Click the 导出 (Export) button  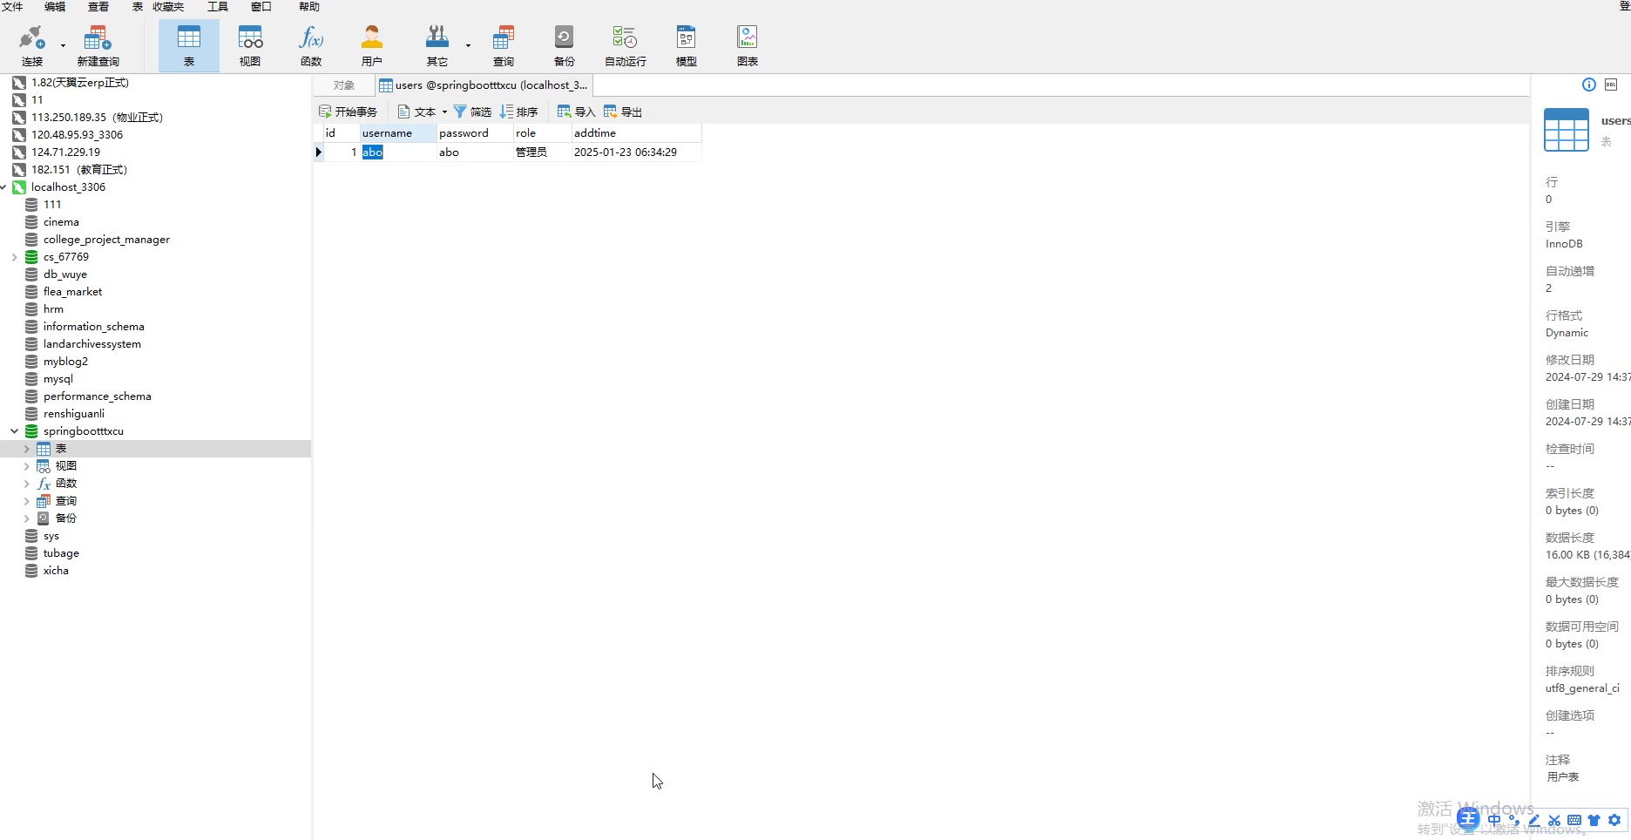[623, 112]
